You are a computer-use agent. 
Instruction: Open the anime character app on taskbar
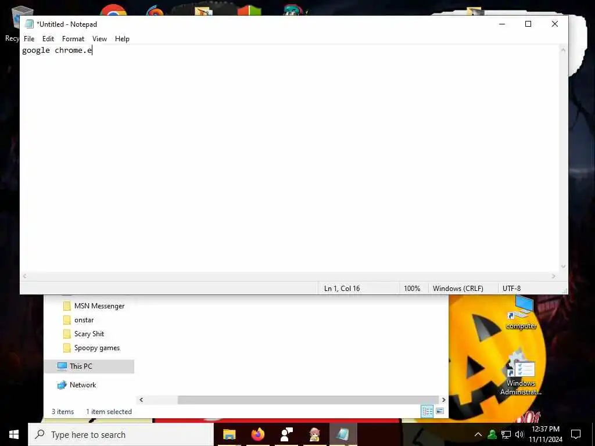[314, 434]
